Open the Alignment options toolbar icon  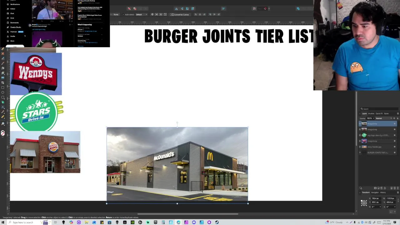tap(223, 9)
